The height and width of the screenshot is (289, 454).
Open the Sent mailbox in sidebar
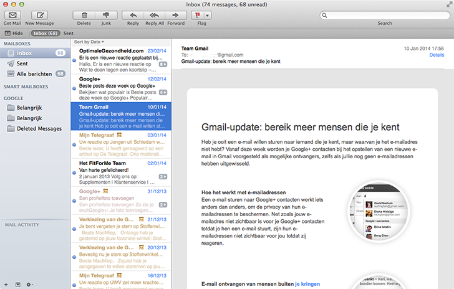(35, 64)
